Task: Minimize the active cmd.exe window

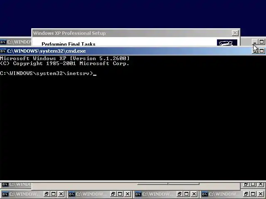Action: click(255, 51)
